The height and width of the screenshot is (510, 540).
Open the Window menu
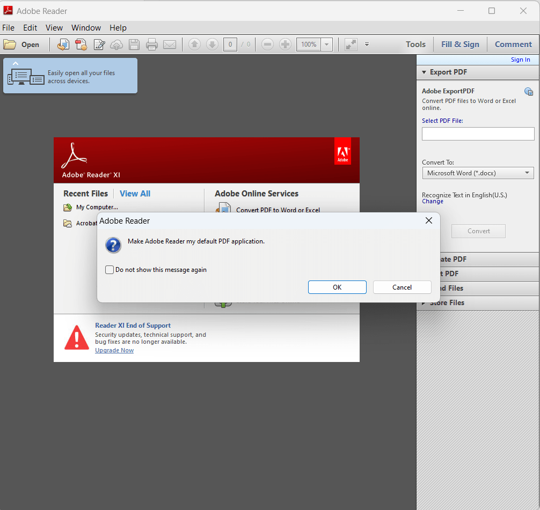pos(86,28)
